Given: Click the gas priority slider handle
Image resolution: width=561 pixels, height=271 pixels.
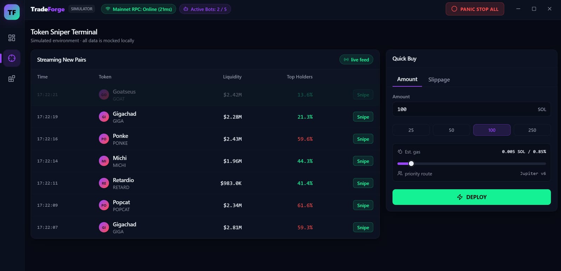Looking at the screenshot, I should (x=411, y=164).
